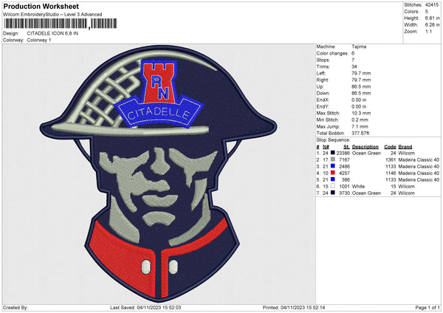443x313 pixels.
Task: Click the red swatch in stop row 4
Action: pyautogui.click(x=333, y=173)
